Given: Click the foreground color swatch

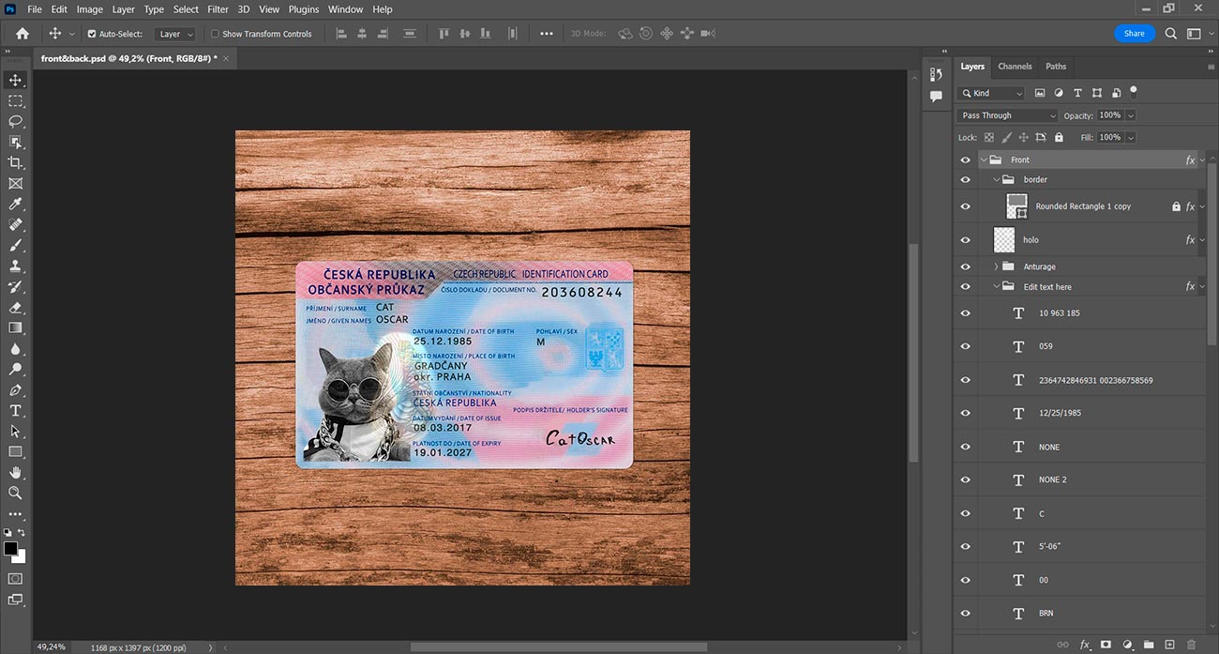Looking at the screenshot, I should [10, 548].
